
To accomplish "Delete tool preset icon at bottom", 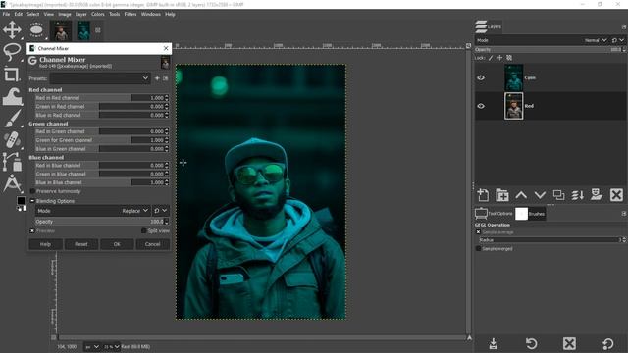I will point(569,343).
